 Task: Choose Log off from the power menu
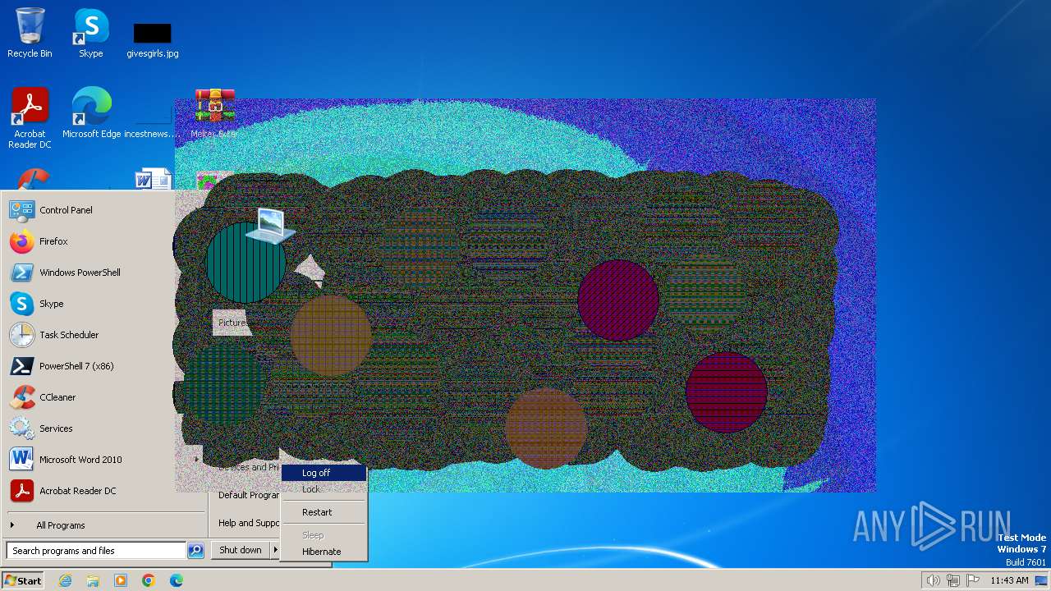[324, 473]
